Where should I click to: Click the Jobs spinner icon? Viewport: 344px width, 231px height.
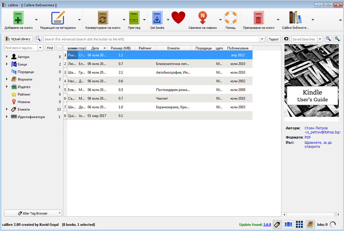click(x=333, y=225)
